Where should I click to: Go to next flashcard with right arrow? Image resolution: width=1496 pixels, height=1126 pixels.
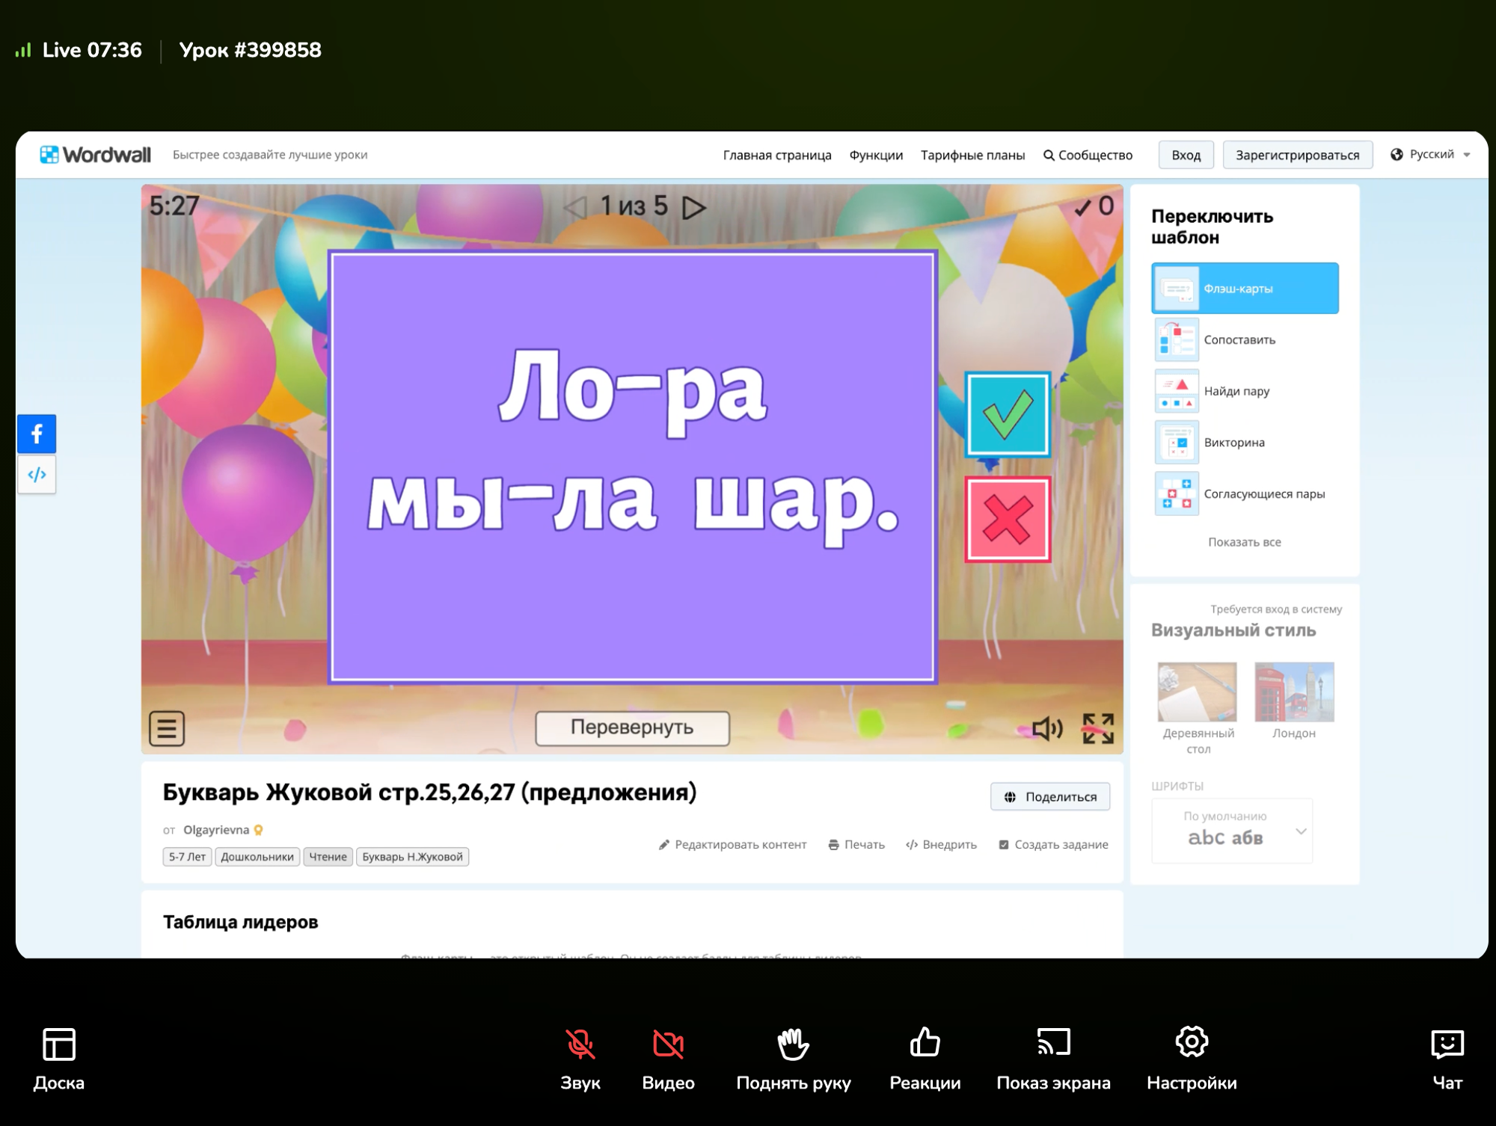point(694,207)
